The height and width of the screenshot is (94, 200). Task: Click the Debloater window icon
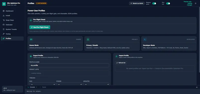[3, 25]
